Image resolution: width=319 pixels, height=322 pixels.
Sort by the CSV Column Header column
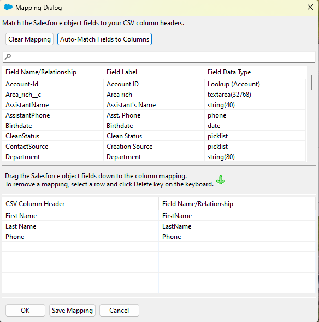tap(80, 204)
